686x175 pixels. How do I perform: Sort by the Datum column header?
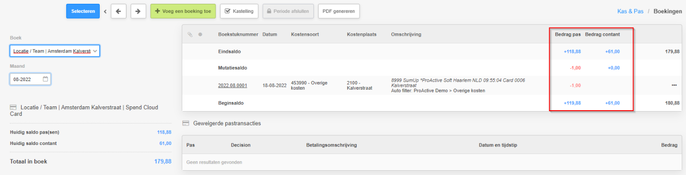(270, 34)
